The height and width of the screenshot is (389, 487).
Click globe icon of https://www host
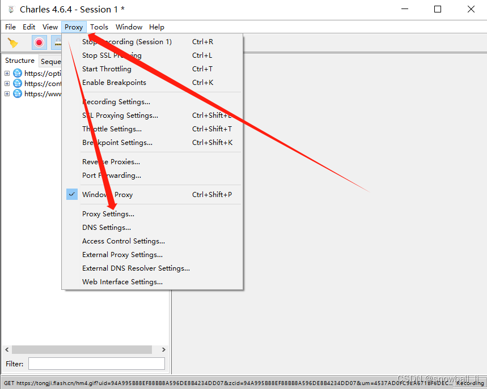coord(18,93)
